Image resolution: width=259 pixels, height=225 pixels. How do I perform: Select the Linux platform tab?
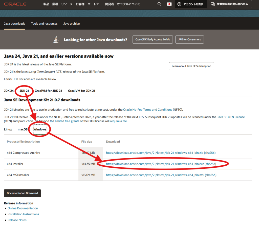click(x=8, y=129)
